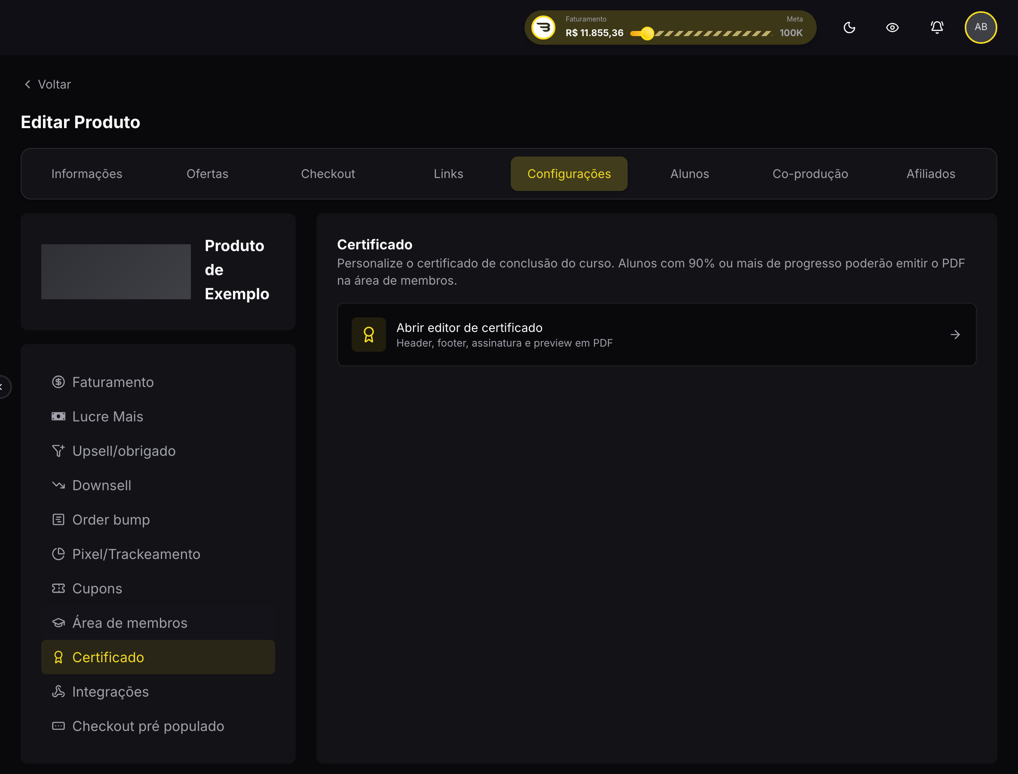Click the Área de membros graduation cap icon
This screenshot has width=1018, height=774.
[58, 623]
